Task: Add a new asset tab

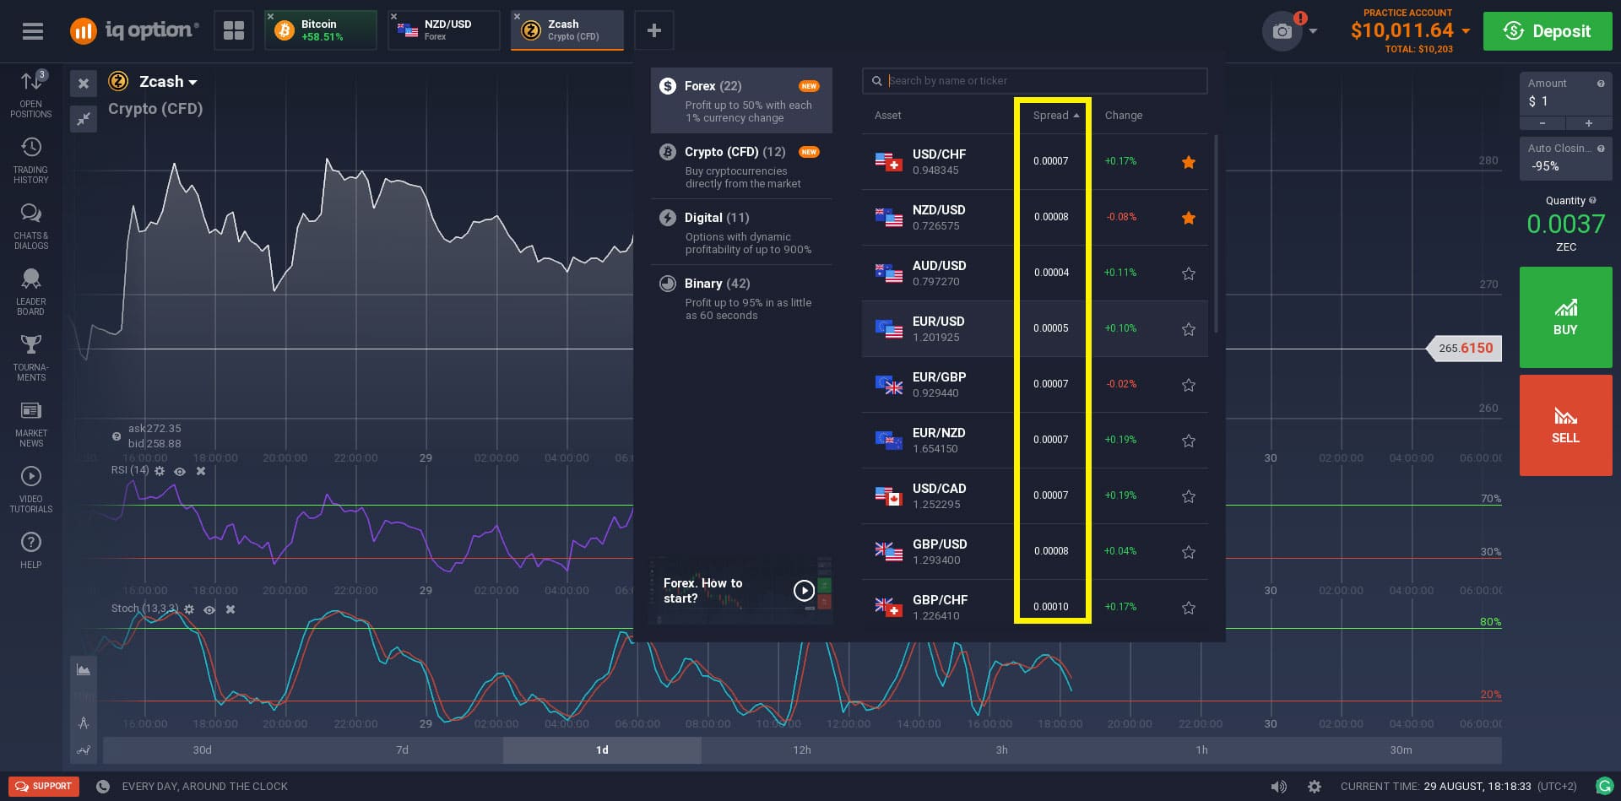Action: 653,31
